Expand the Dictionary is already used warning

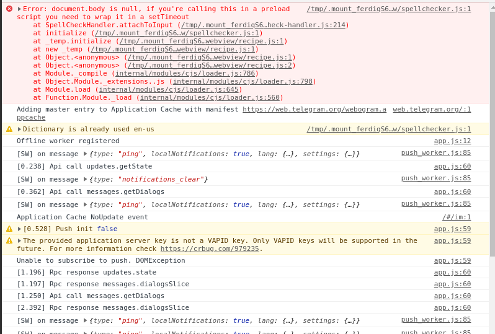click(x=19, y=129)
